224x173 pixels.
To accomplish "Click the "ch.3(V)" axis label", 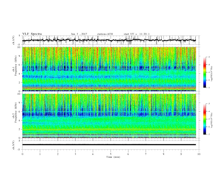I will tap(14, 145).
